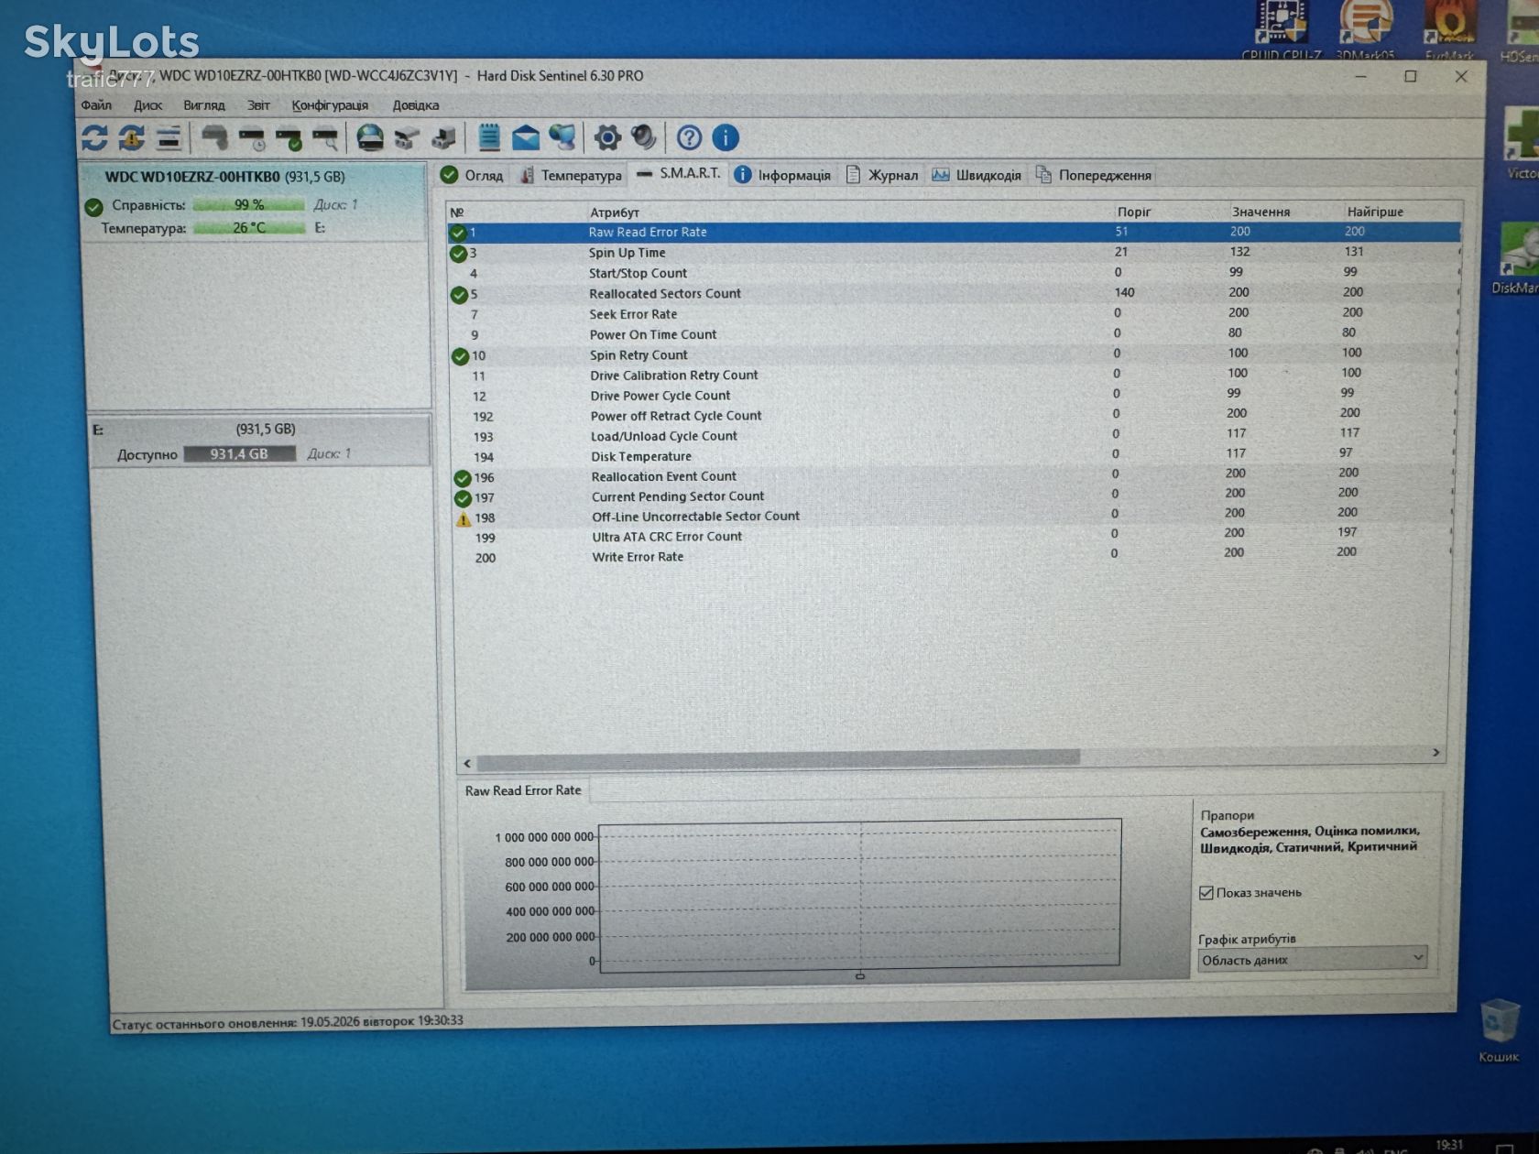Click the speaker sound toolbar icon
This screenshot has height=1154, width=1539.
pos(644,138)
